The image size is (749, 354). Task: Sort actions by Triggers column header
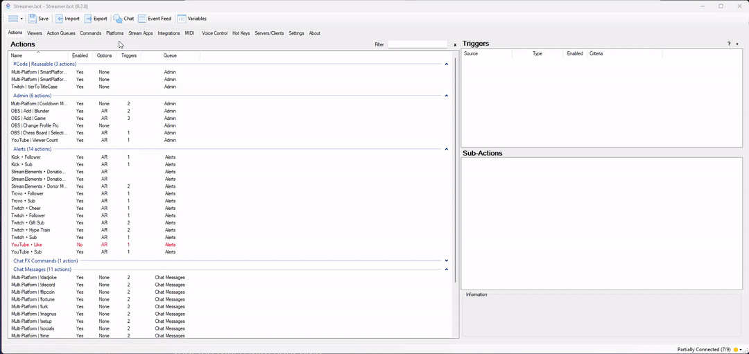[x=129, y=55]
